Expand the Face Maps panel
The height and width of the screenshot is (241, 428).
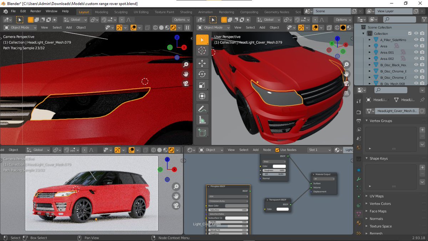(x=367, y=211)
